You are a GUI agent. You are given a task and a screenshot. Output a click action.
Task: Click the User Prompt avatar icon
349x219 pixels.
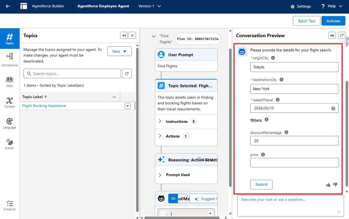click(161, 55)
